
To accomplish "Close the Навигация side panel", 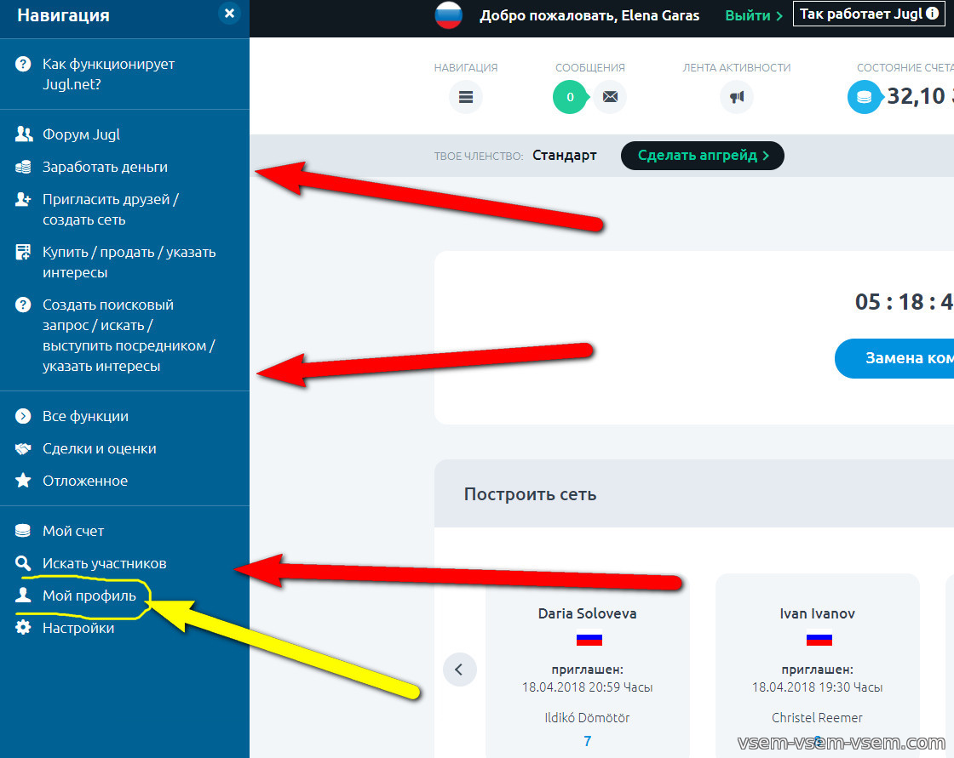I will [229, 14].
